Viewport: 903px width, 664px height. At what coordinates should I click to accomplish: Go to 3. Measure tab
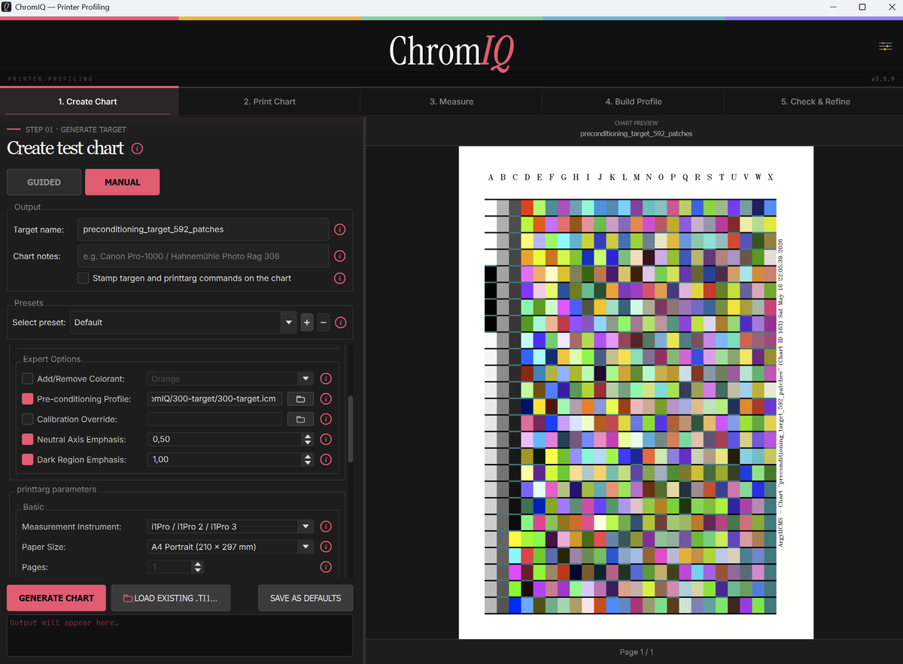point(451,102)
